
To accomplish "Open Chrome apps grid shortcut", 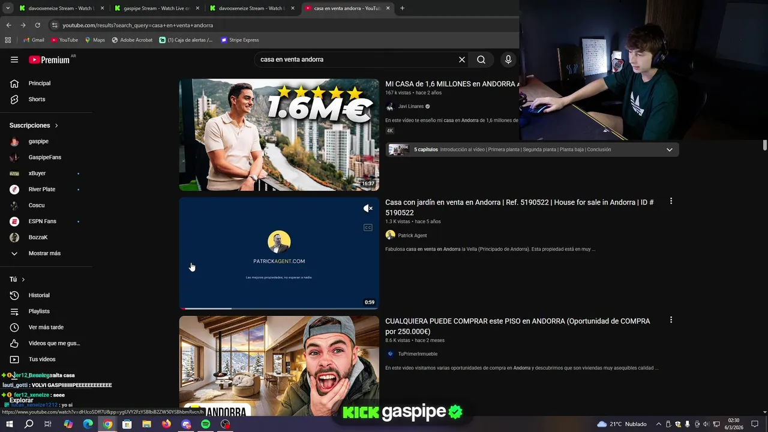I will [x=8, y=40].
